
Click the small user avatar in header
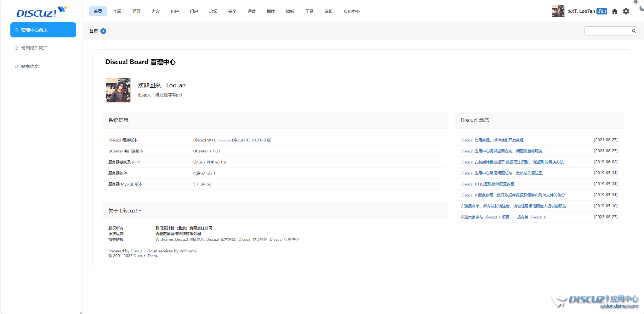(558, 11)
